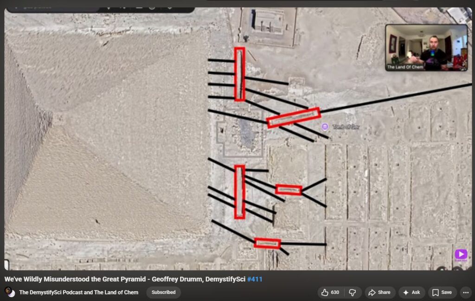Image resolution: width=475 pixels, height=301 pixels.
Task: Click the DemystifySci channel avatar
Action: point(10,292)
